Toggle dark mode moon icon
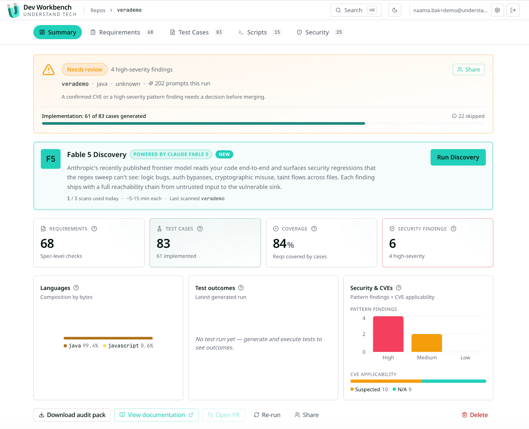The image size is (529, 429). 395,10
